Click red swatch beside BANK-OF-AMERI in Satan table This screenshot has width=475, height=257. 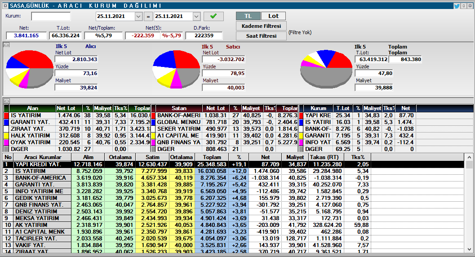(x=153, y=115)
